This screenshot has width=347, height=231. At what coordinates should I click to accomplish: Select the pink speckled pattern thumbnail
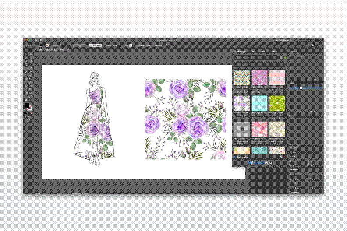[x=277, y=77]
